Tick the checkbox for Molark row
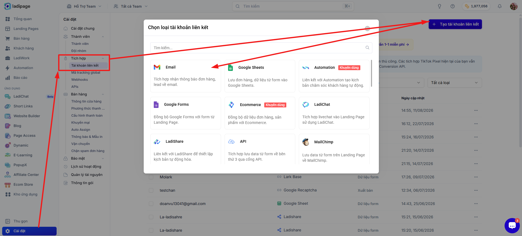Screen dimensions: 522x236 click(151, 177)
